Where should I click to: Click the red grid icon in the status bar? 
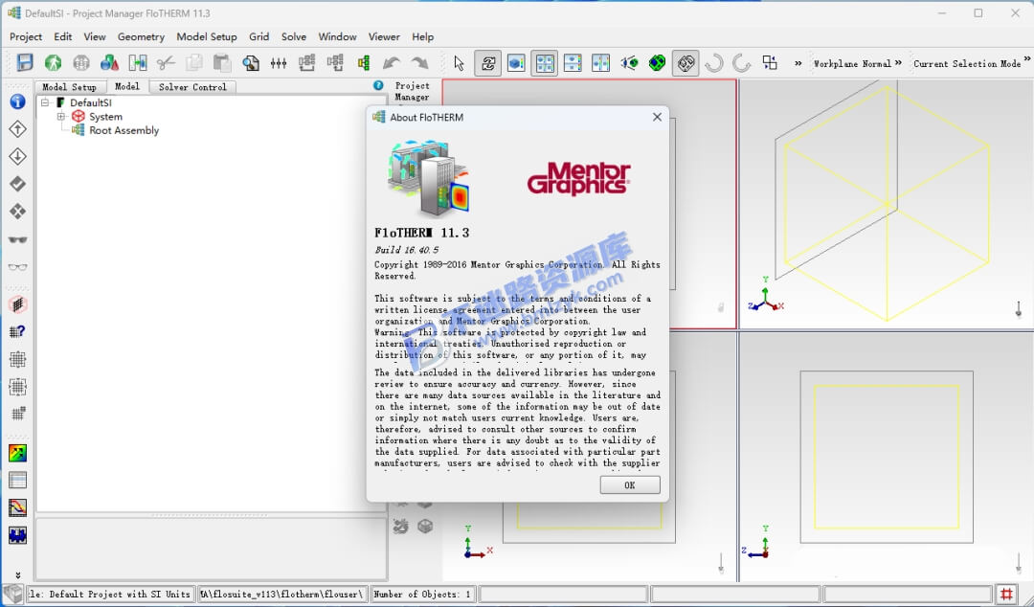(x=1006, y=594)
